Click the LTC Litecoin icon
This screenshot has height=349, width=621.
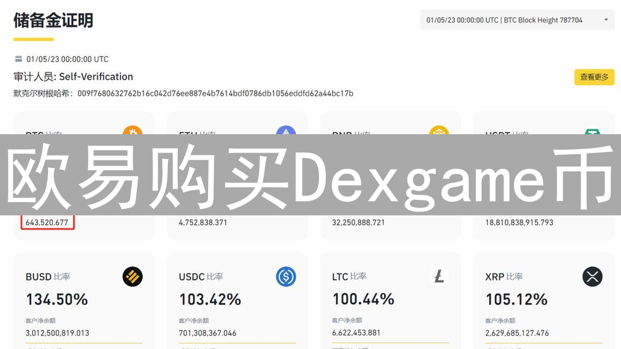(x=439, y=276)
